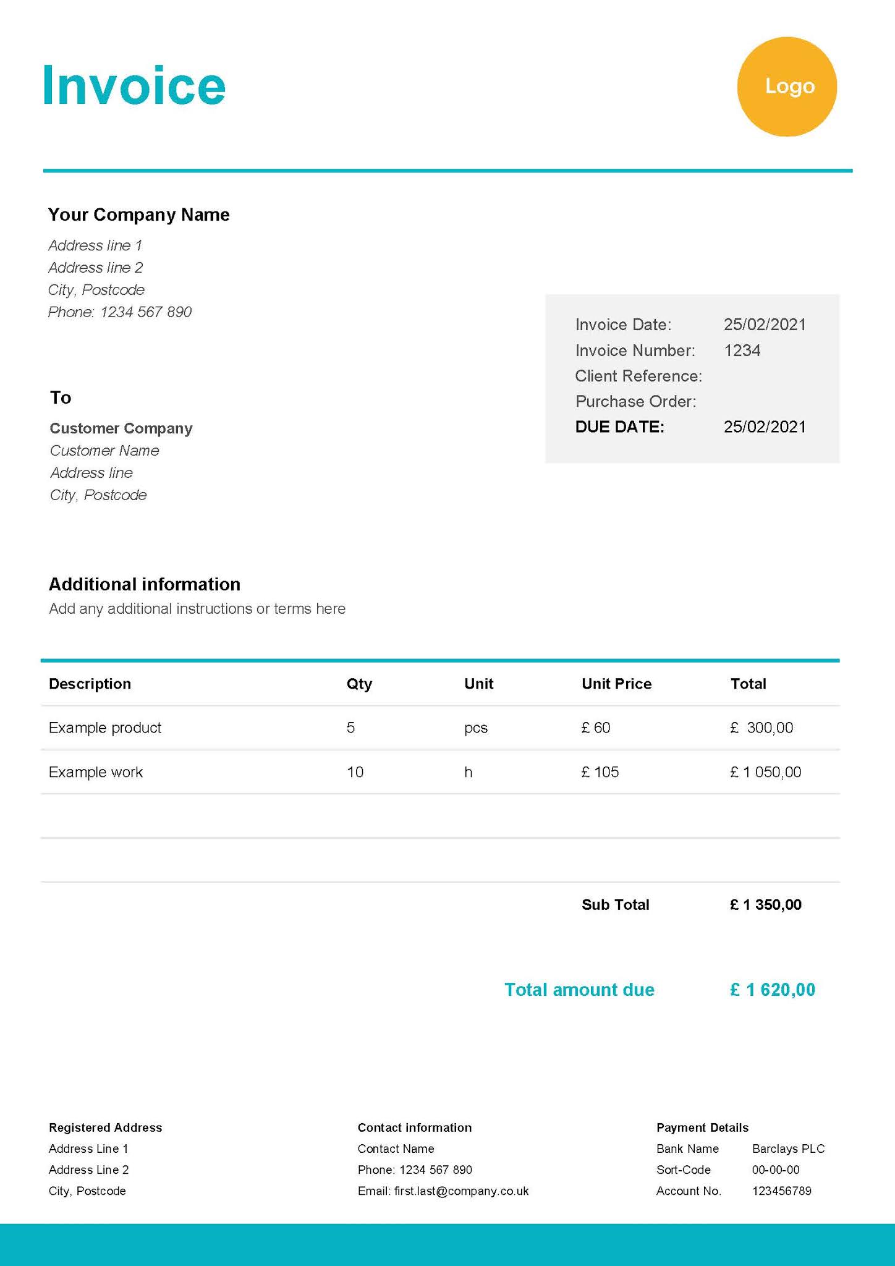Click the Sub Total amount £ 1 350,00
The width and height of the screenshot is (895, 1266).
tap(765, 905)
